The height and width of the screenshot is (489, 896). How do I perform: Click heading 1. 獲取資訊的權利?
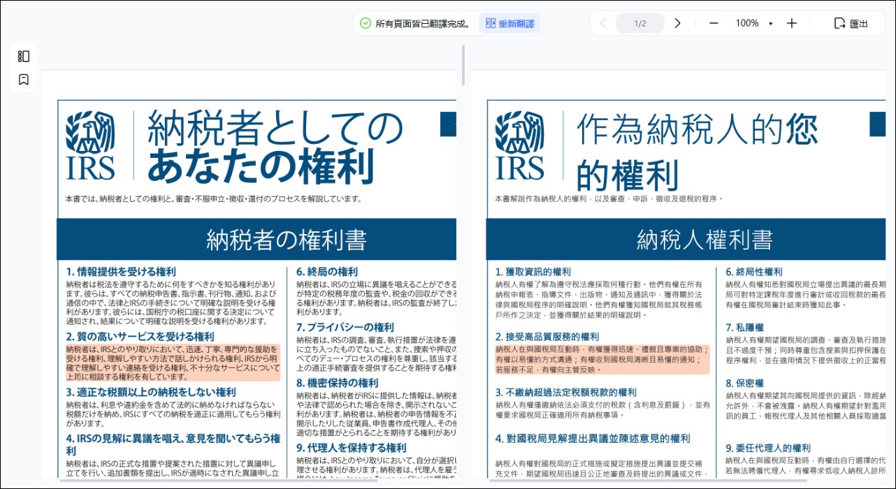point(533,272)
